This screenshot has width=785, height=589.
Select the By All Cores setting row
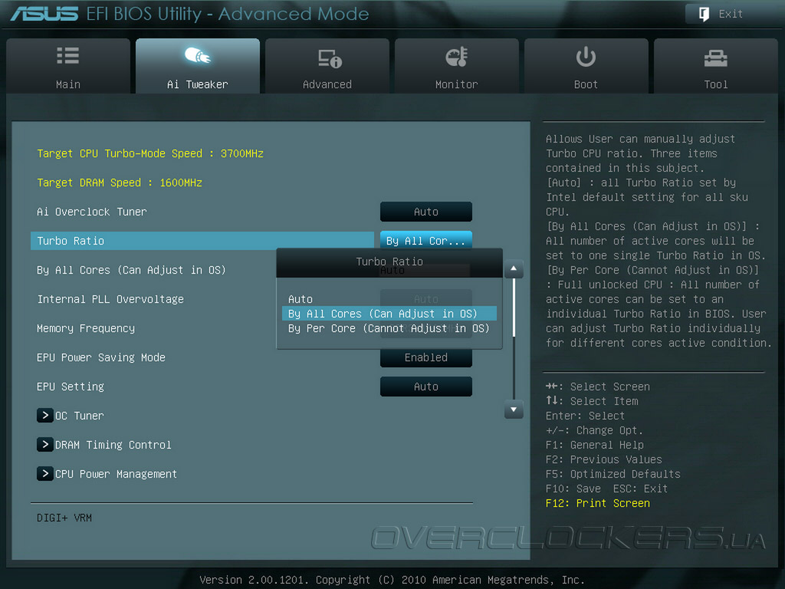point(131,270)
